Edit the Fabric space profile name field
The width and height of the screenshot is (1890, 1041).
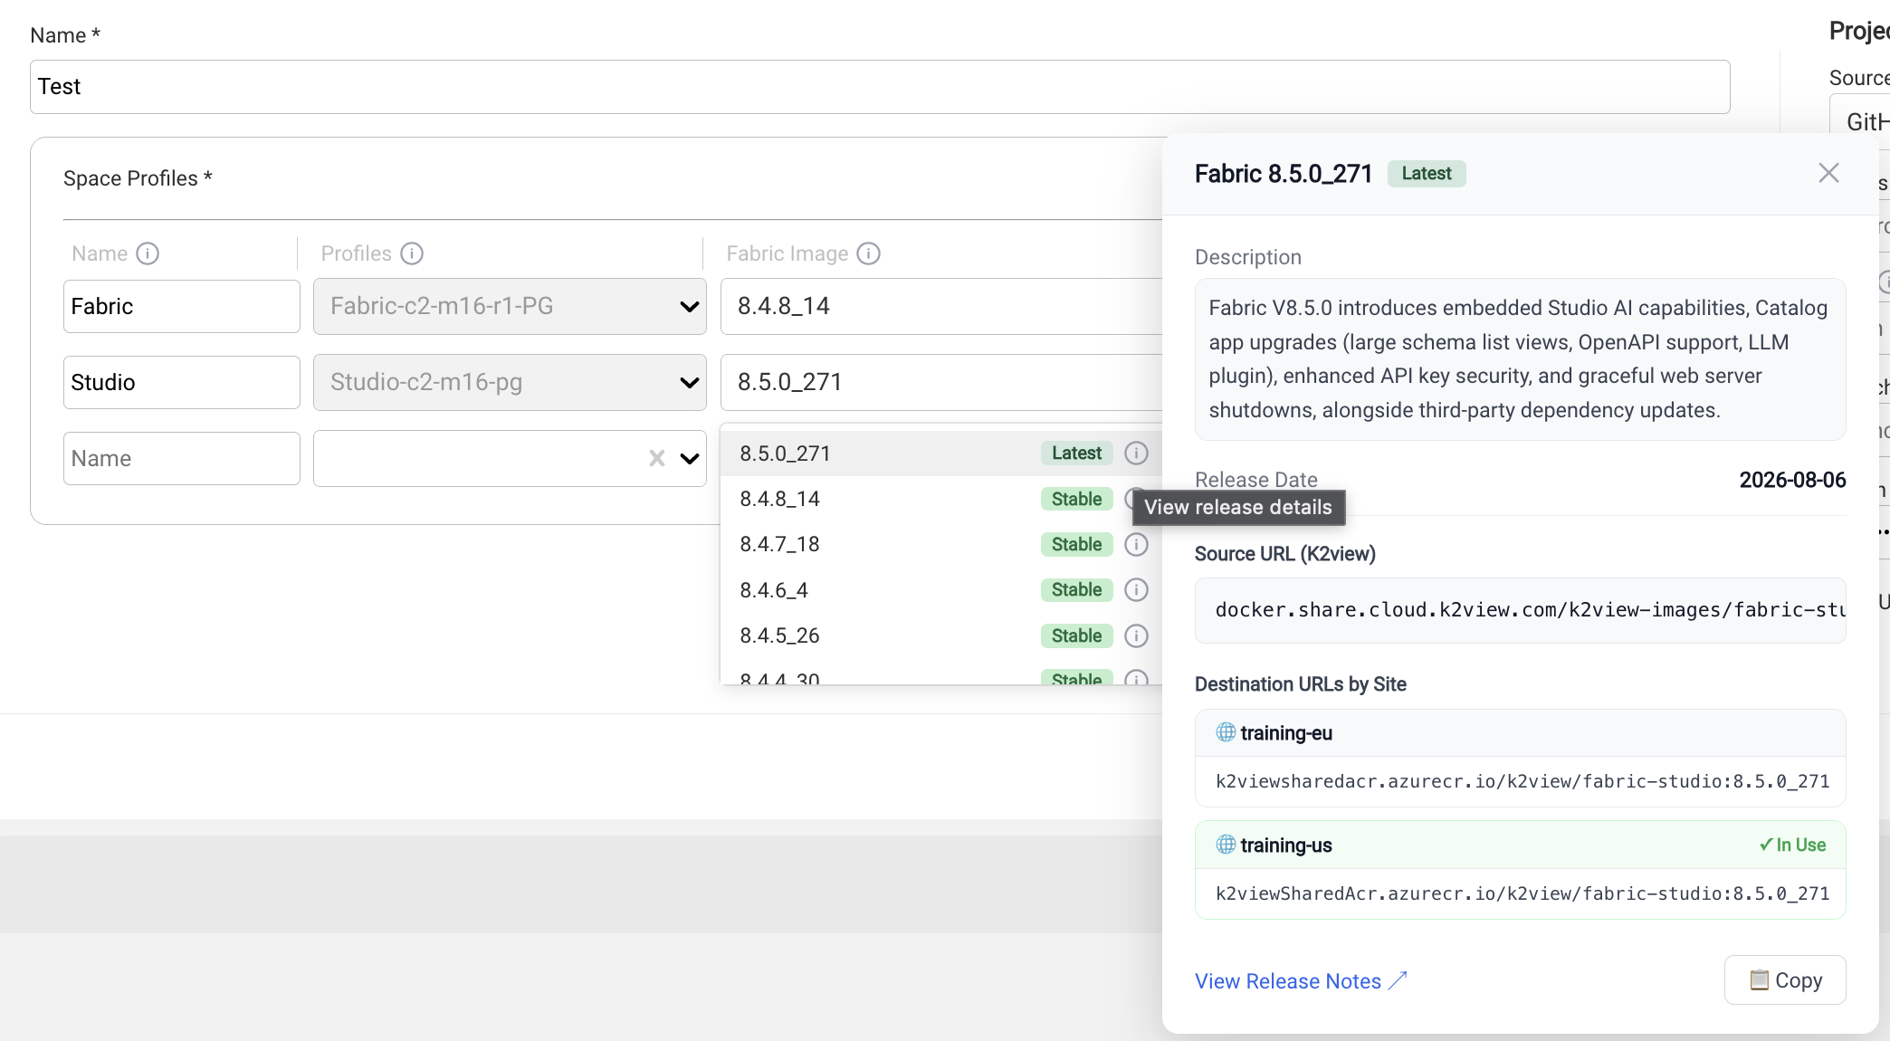[182, 306]
